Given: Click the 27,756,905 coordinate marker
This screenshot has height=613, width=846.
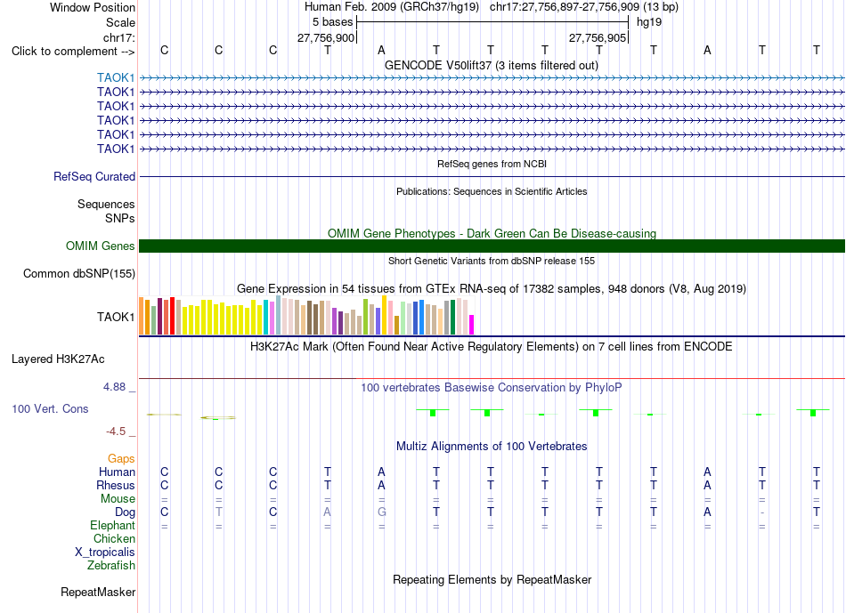Looking at the screenshot, I should 598,38.
